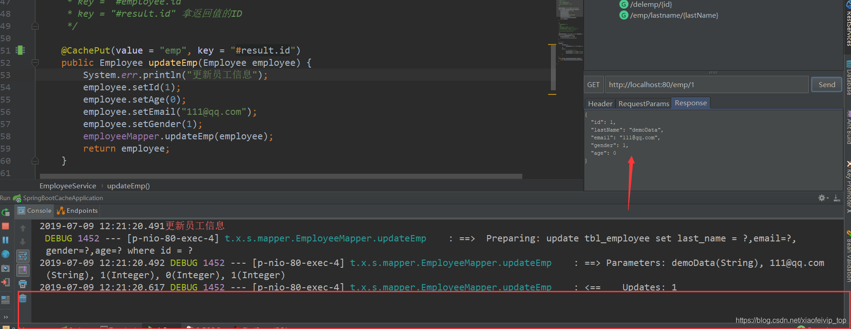Print console output with printer icon
The image size is (851, 329).
(23, 284)
